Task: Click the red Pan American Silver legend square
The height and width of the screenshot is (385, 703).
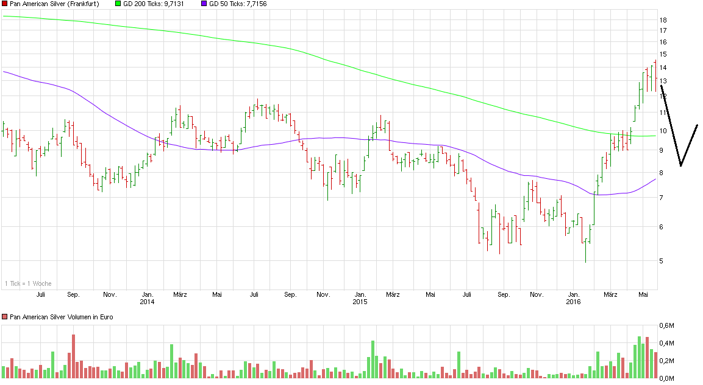Action: (x=4, y=4)
